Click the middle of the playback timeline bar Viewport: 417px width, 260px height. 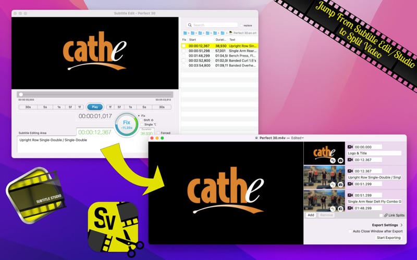coord(95,95)
